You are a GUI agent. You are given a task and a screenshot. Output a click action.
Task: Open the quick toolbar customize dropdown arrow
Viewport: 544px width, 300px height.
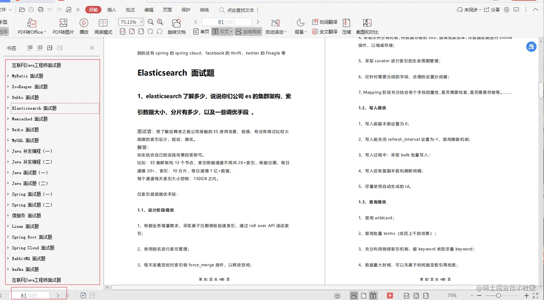(x=78, y=10)
